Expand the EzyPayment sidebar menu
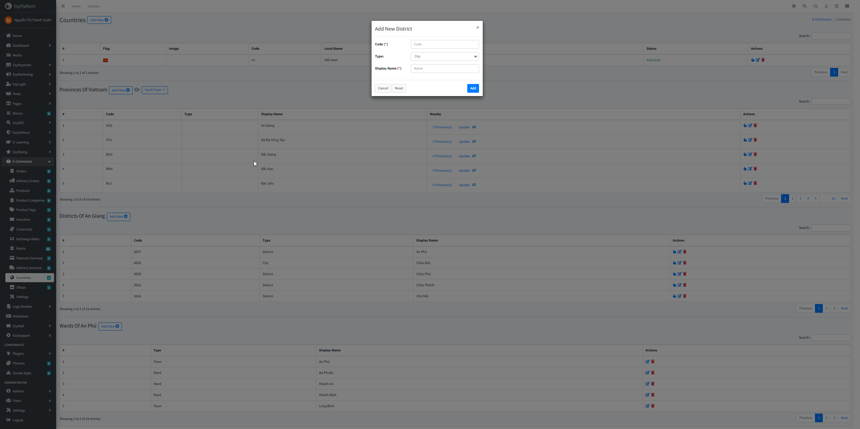Image resolution: width=860 pixels, height=429 pixels. coord(28,65)
